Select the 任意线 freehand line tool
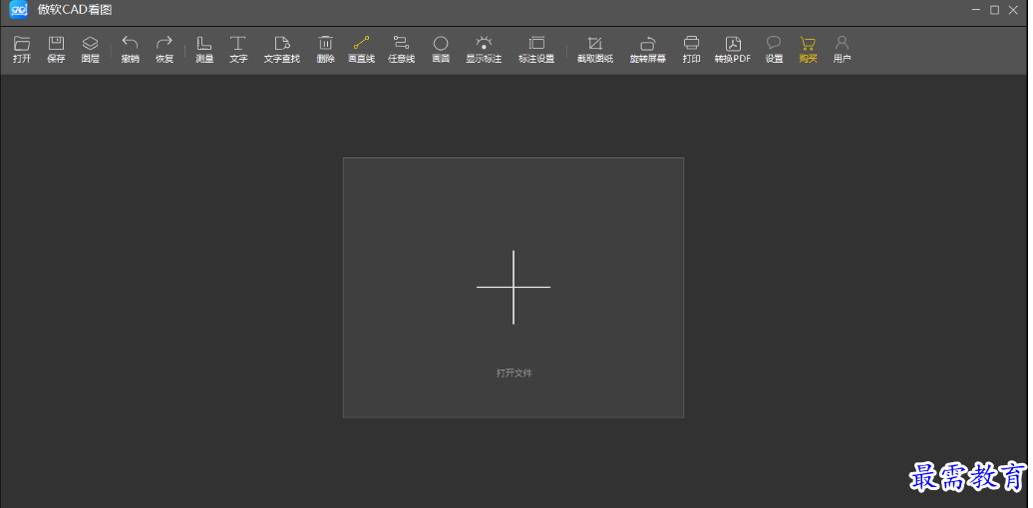This screenshot has height=508, width=1033. [x=401, y=50]
